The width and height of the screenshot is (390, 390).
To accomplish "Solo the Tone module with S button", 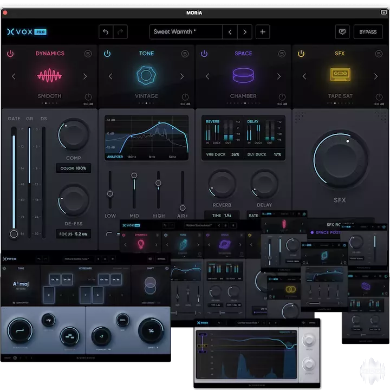I will click(185, 54).
